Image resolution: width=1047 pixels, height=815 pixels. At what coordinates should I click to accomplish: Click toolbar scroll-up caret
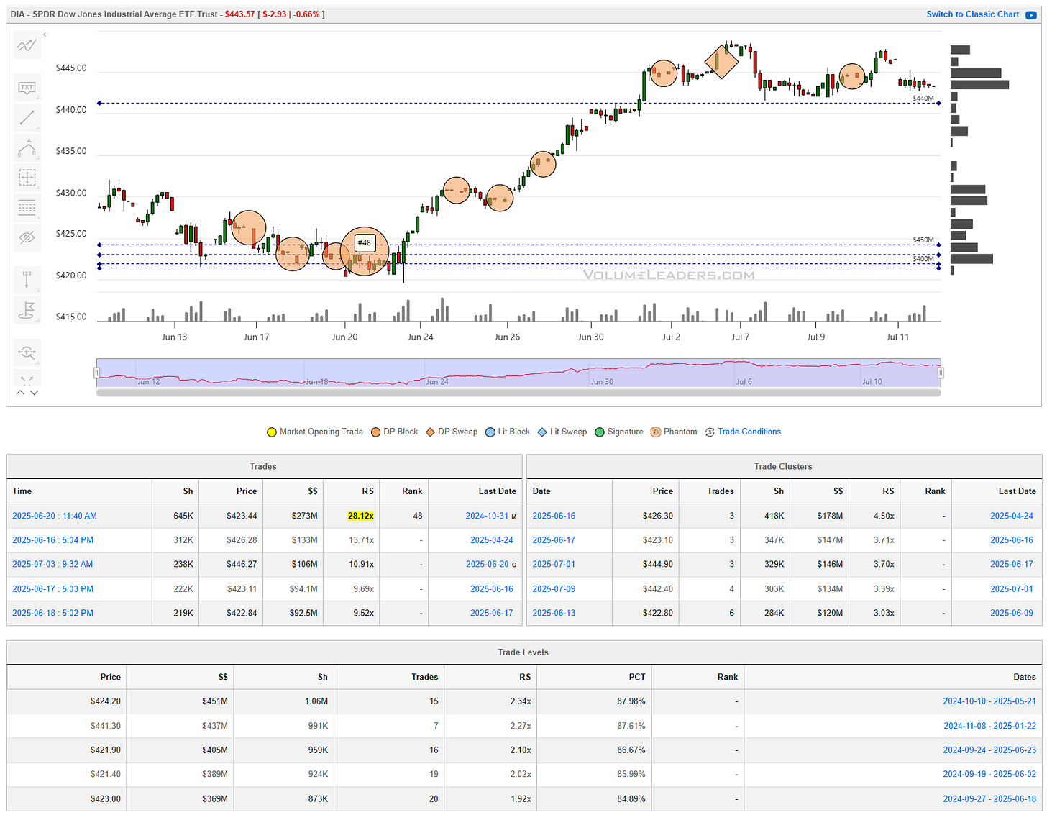(20, 393)
